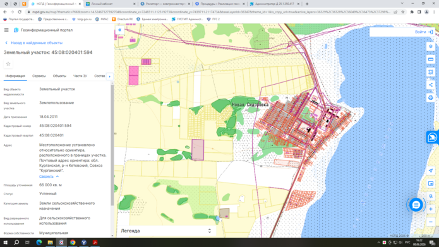This screenshot has width=439, height=247.
Task: Activate the area selection tool
Action: click(431, 72)
